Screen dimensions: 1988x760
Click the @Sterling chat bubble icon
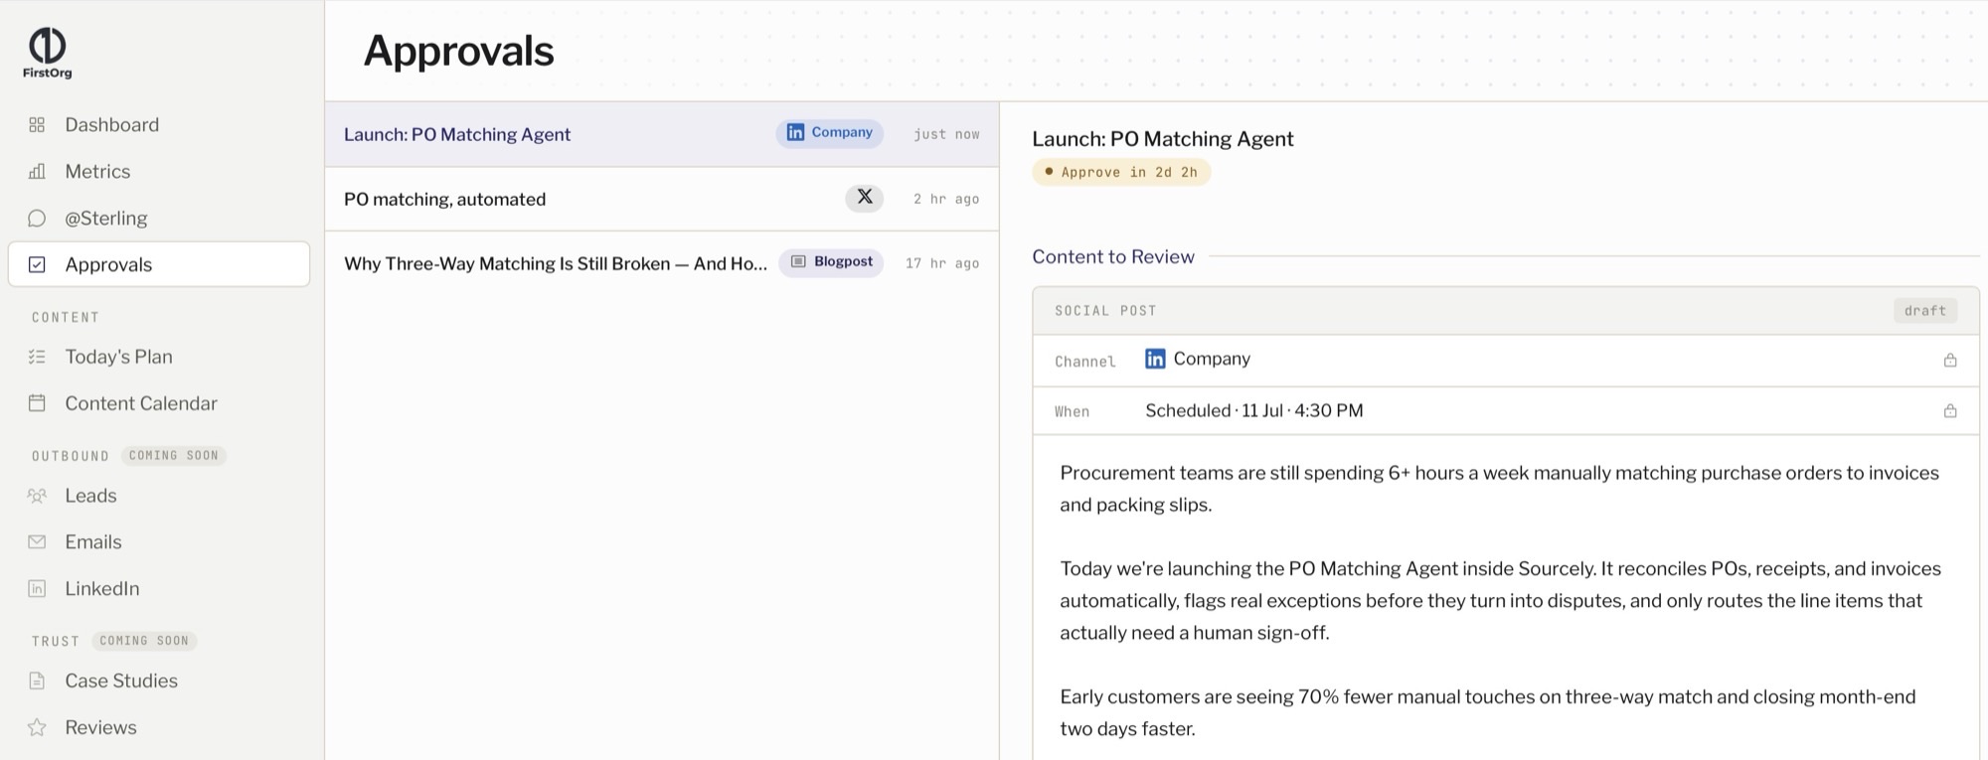37,219
